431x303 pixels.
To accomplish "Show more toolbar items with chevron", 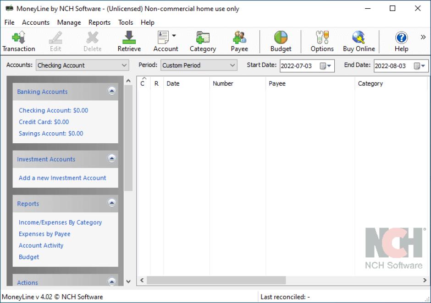I will click(x=423, y=37).
